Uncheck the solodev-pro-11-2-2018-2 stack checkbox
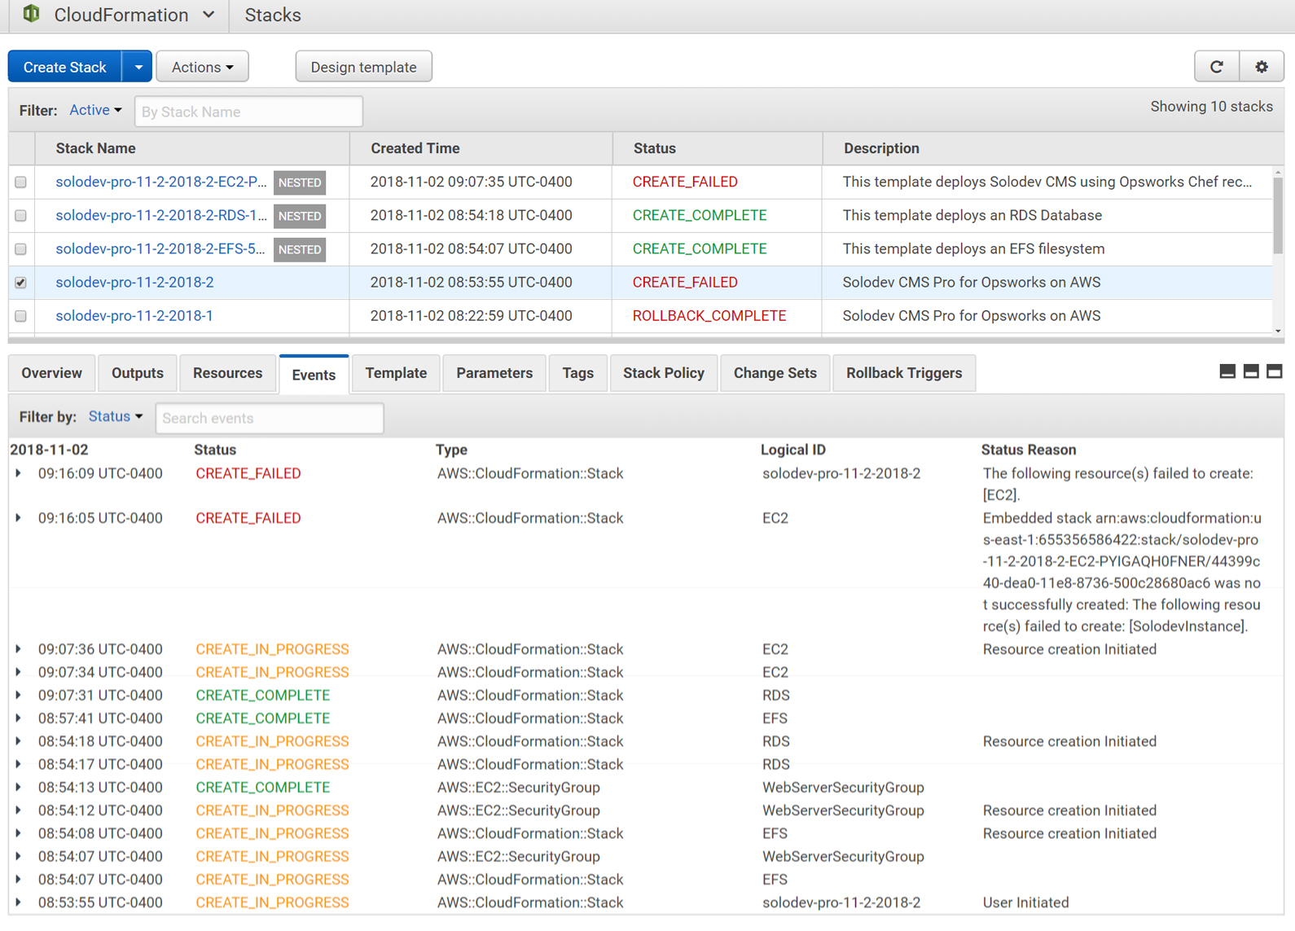 point(20,283)
